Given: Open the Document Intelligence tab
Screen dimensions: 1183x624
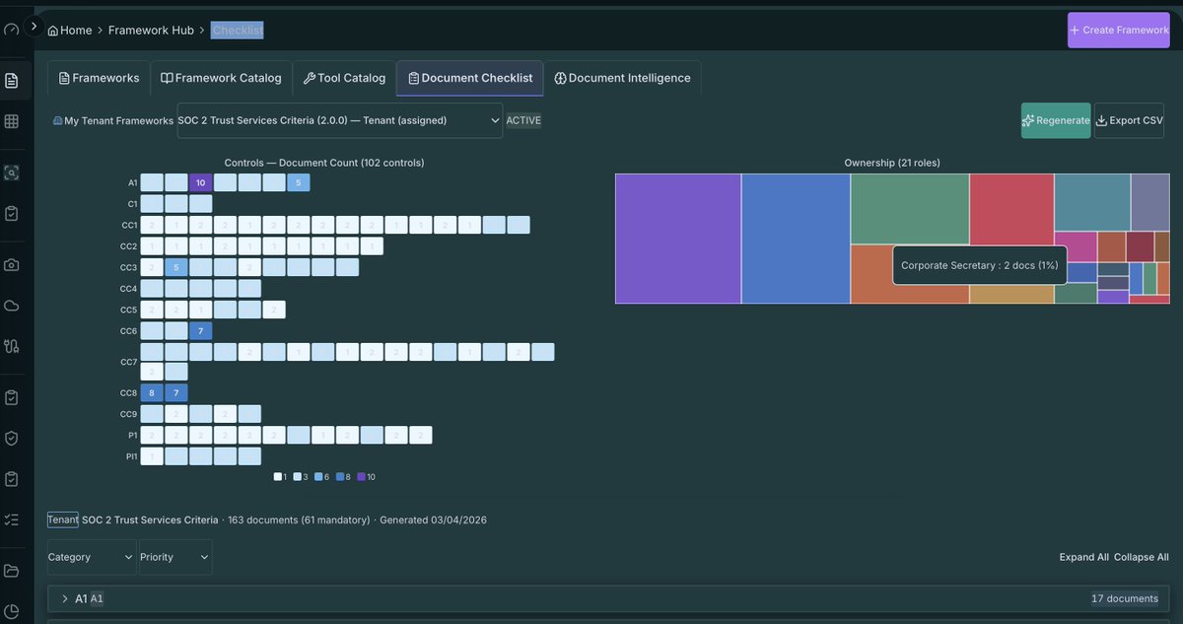Looking at the screenshot, I should click(x=622, y=78).
